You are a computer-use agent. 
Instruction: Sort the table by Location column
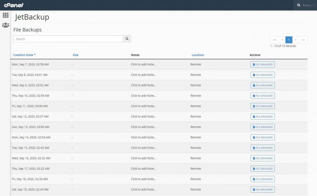[x=198, y=55]
